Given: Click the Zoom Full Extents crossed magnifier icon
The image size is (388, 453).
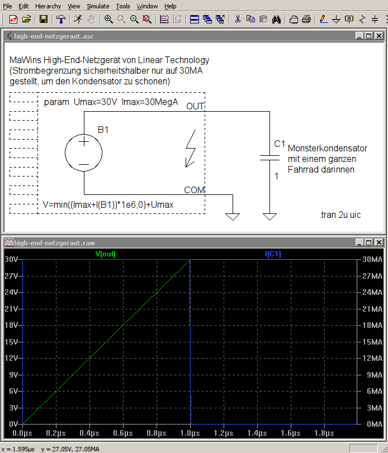Looking at the screenshot, I should coord(147,20).
